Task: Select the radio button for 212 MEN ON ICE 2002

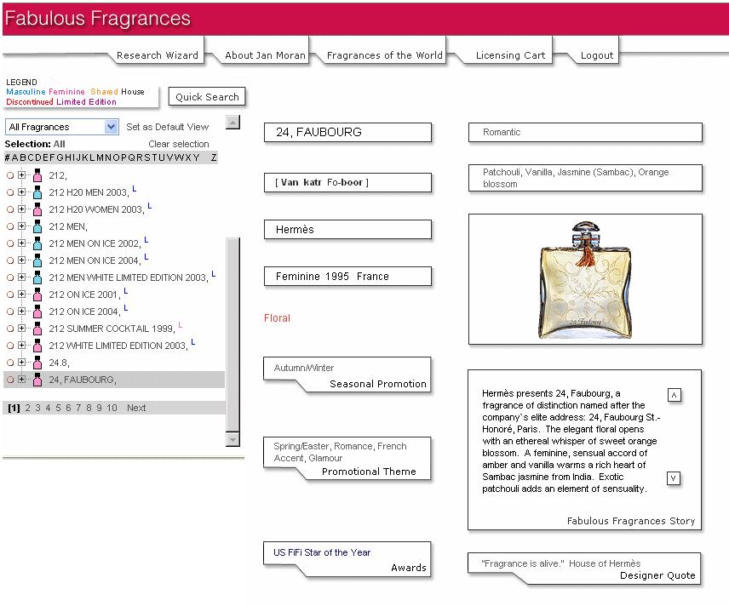Action: [x=10, y=243]
